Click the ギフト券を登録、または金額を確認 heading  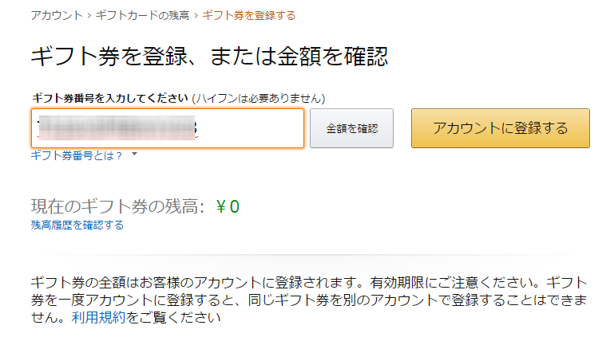(209, 56)
